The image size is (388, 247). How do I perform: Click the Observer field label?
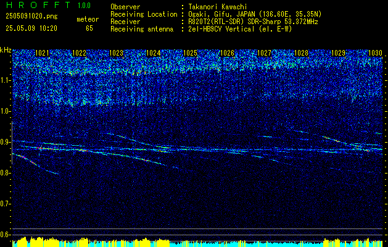[x=125, y=7]
